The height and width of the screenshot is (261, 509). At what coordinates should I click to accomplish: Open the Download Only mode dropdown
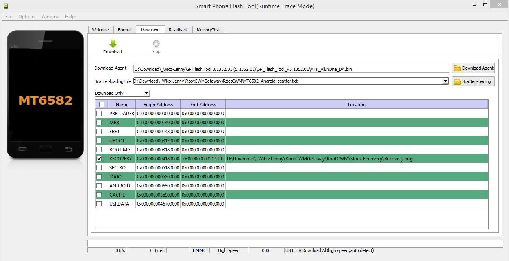tap(122, 93)
